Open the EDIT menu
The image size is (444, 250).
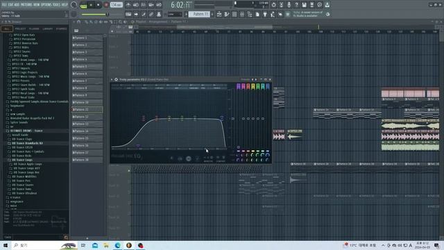click(10, 5)
